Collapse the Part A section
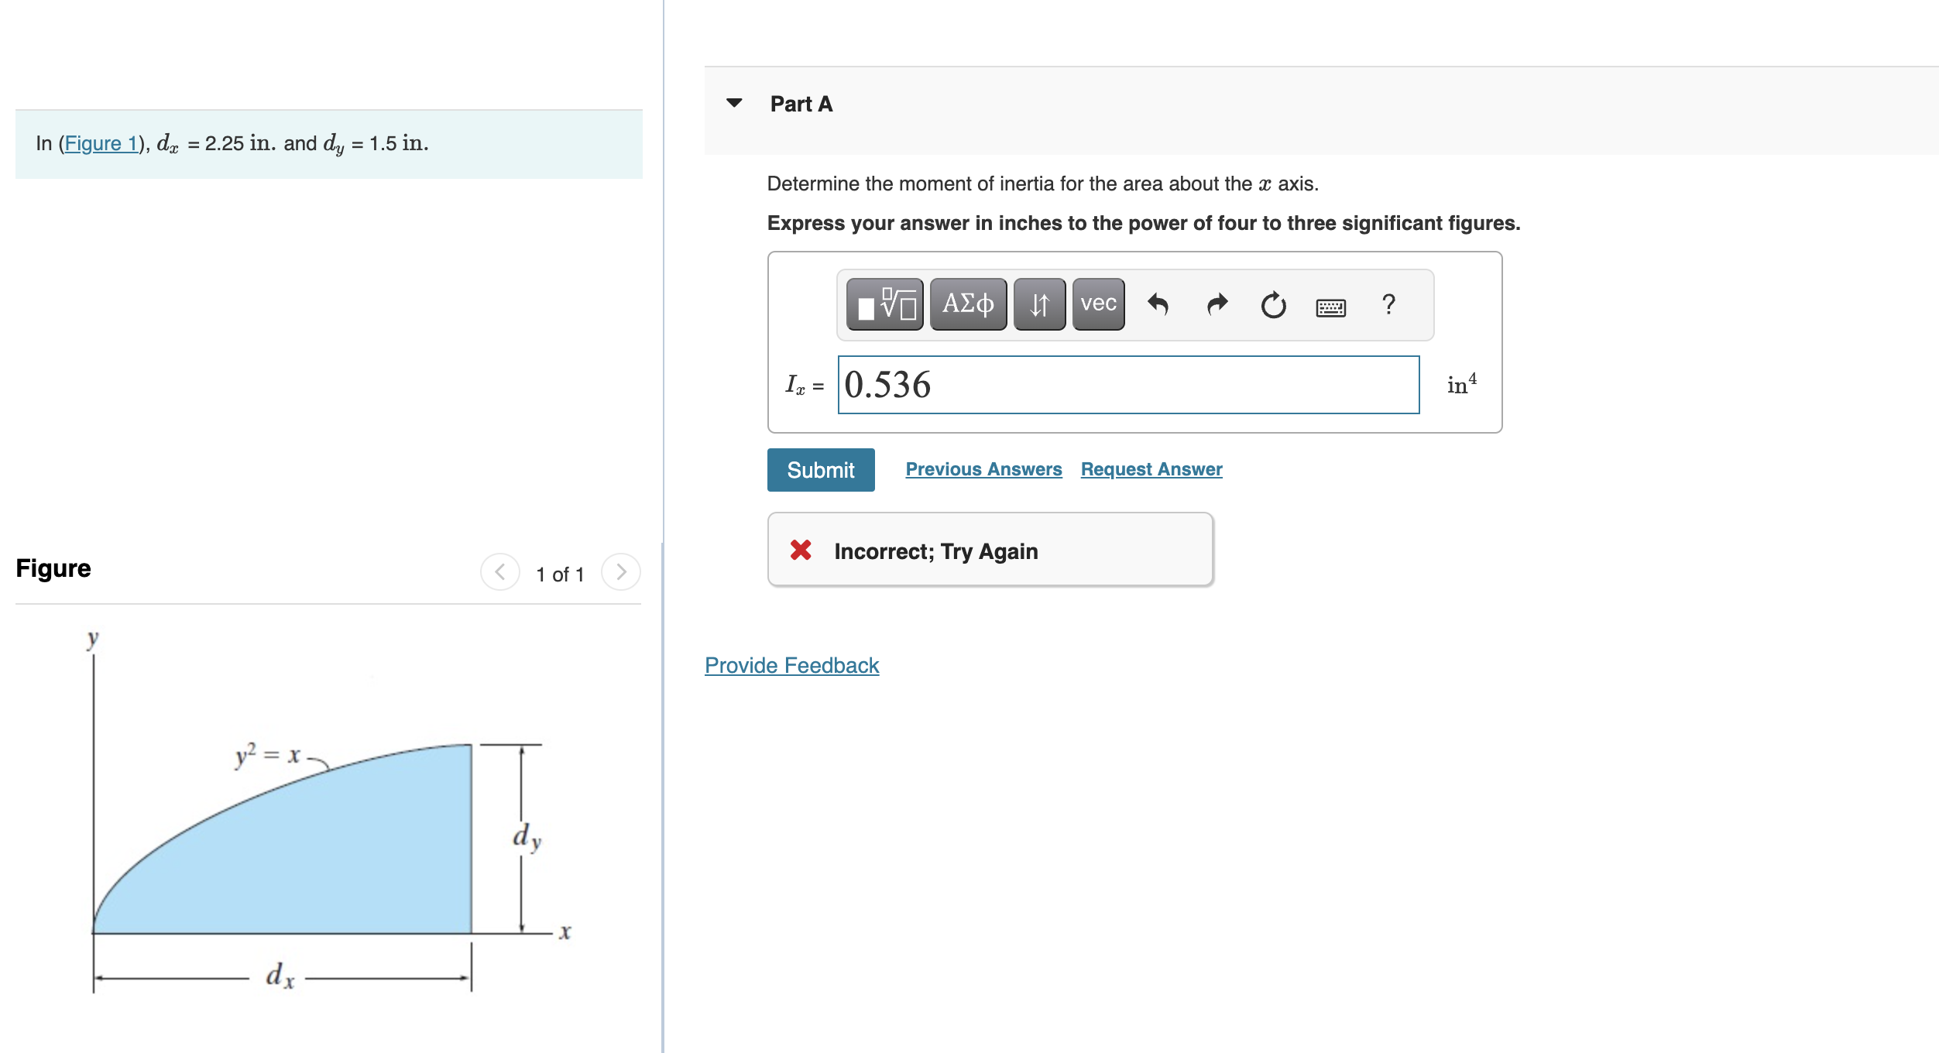 (x=734, y=102)
